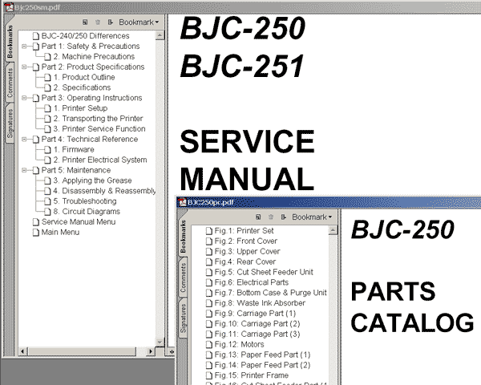Click page icon beside Fig.1: Printer Set
This screenshot has width=481, height=385.
point(209,231)
